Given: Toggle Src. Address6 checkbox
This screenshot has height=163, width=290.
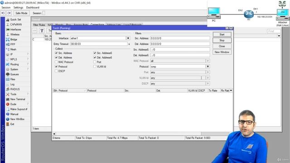Looking at the screenshot, I should (x=95, y=53).
